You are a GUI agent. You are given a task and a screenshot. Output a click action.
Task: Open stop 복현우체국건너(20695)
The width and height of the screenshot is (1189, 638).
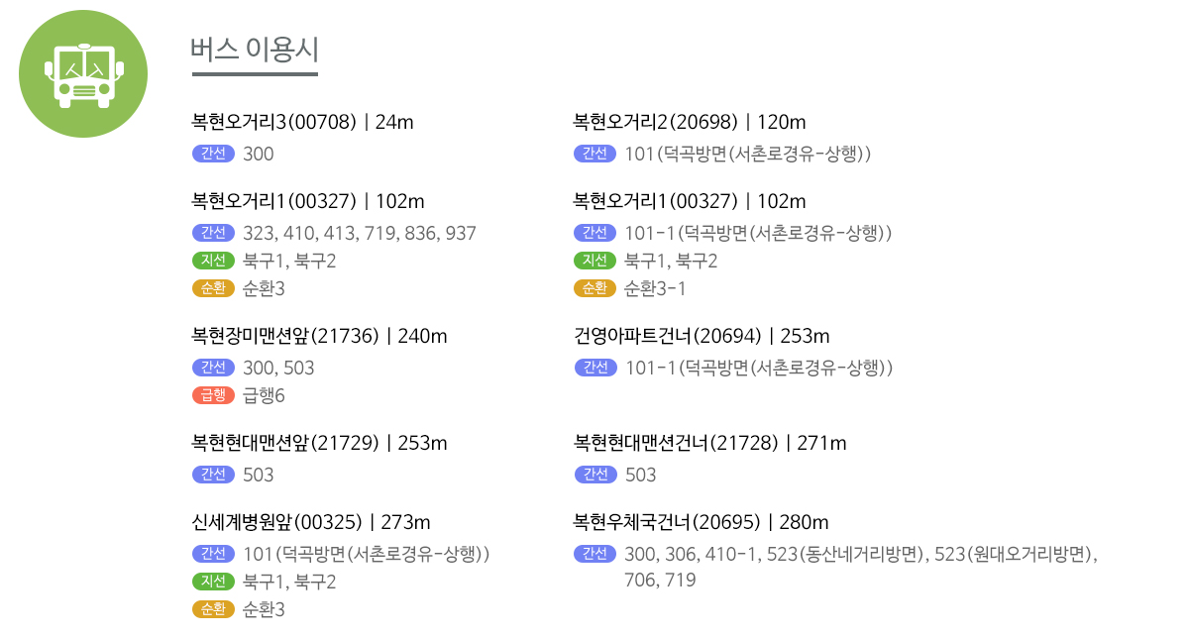[x=701, y=523]
